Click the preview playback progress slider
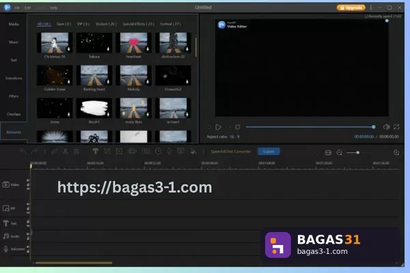The width and height of the screenshot is (410, 273). [310, 127]
